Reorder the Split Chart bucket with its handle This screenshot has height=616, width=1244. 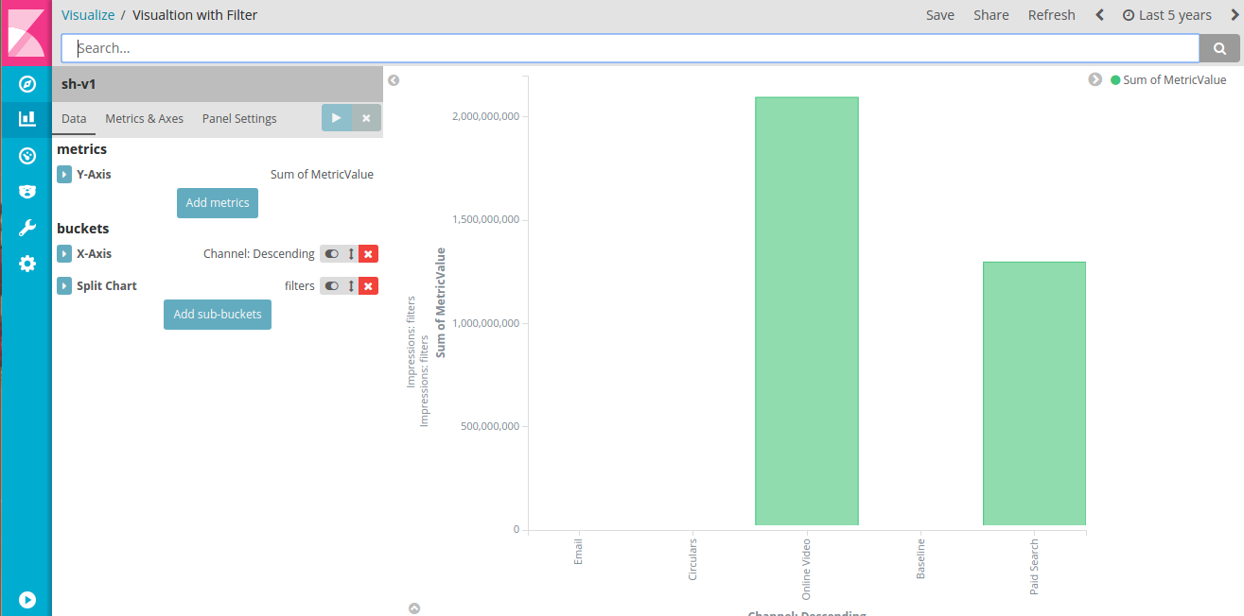351,286
